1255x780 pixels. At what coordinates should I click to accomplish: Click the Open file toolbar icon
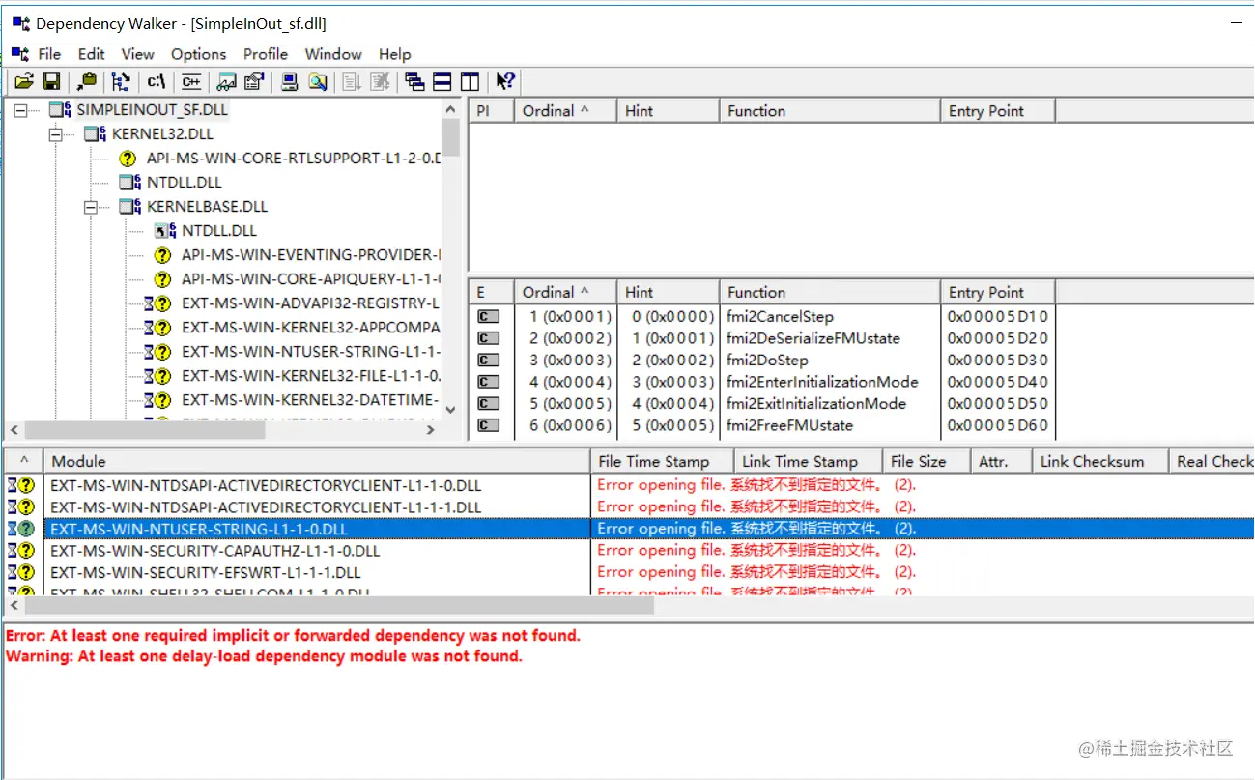tap(24, 82)
